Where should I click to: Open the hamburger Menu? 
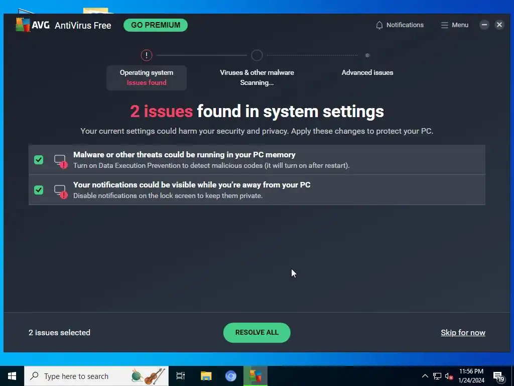[454, 25]
